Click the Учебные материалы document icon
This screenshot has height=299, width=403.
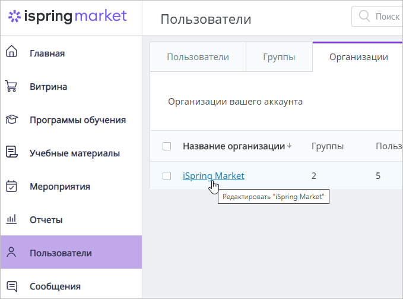[x=11, y=152]
